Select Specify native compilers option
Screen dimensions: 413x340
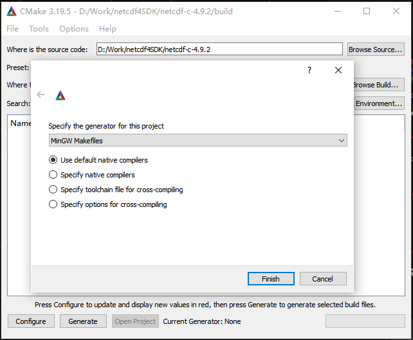(x=91, y=175)
